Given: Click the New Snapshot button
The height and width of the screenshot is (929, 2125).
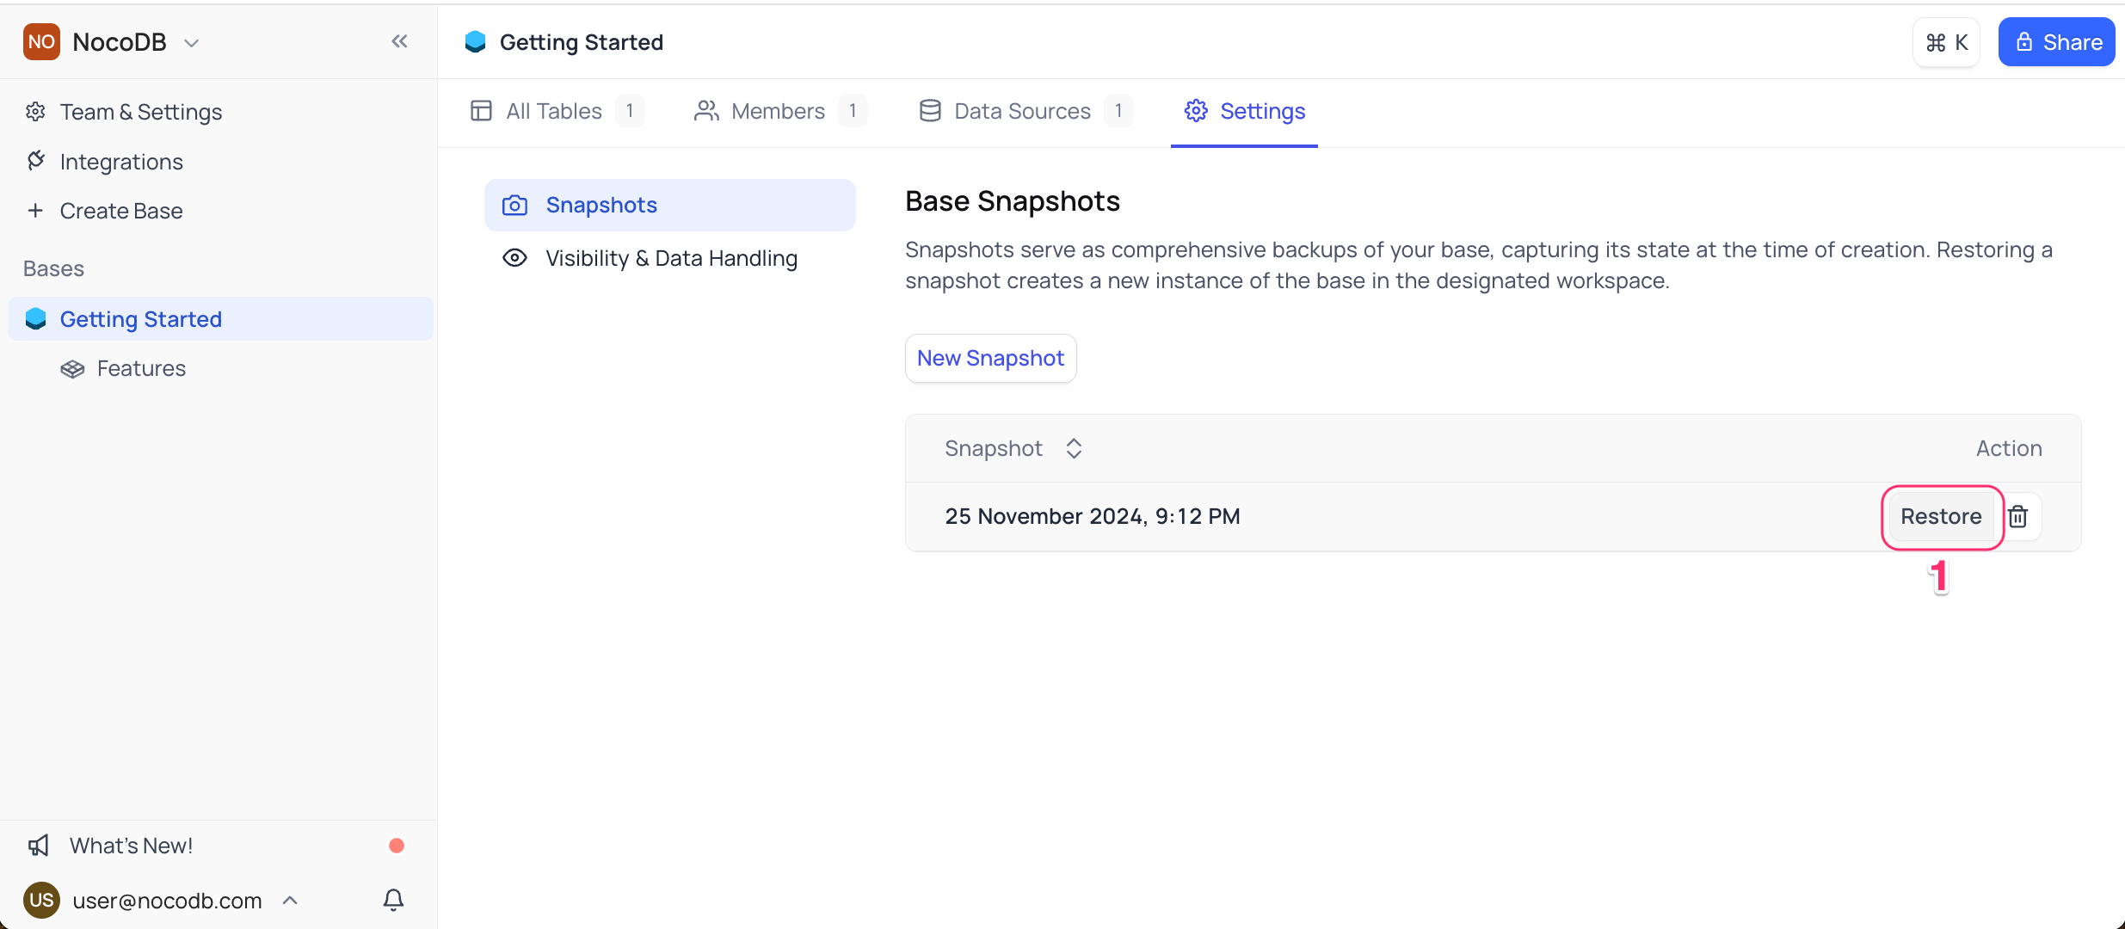Looking at the screenshot, I should coord(989,358).
